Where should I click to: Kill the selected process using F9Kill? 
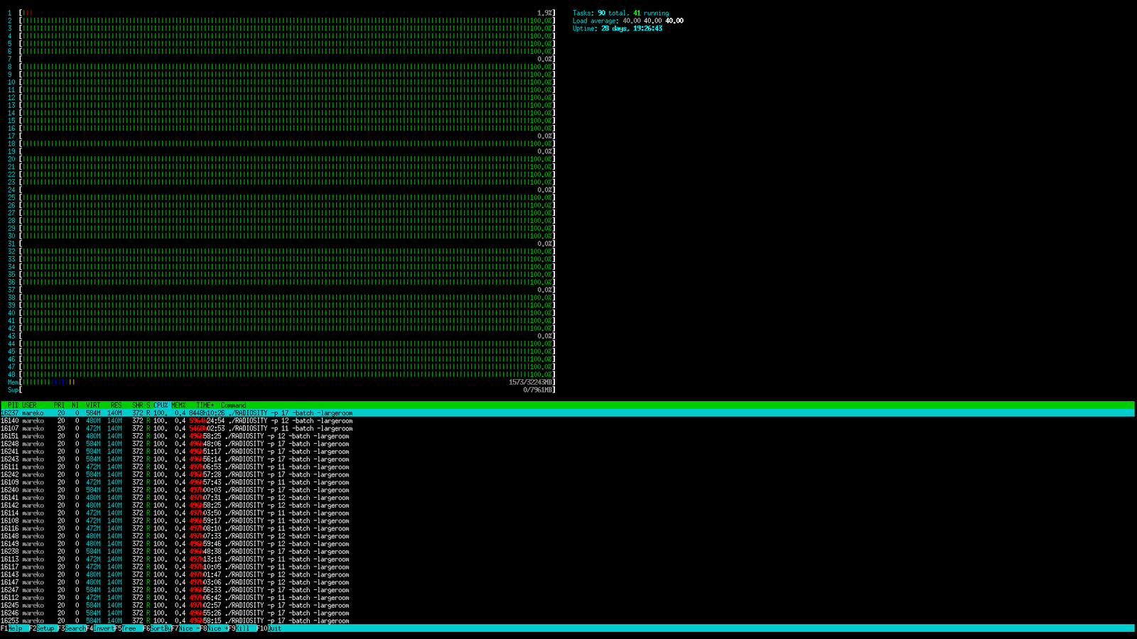coord(242,628)
